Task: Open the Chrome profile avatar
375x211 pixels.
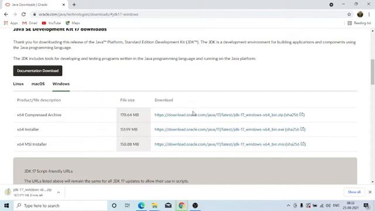Action: click(360, 14)
